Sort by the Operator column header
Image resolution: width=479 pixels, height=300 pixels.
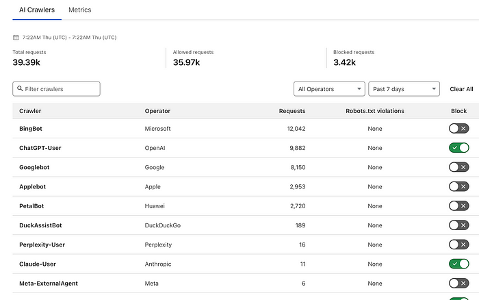(x=157, y=111)
